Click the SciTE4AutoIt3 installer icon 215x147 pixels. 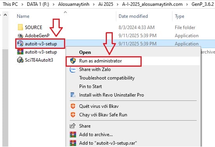(20, 60)
